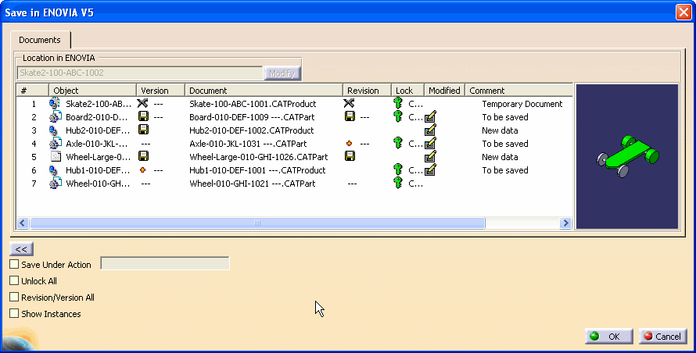Click the product icon for Hub2-010-DEF row
The width and height of the screenshot is (696, 353).
[x=54, y=130]
